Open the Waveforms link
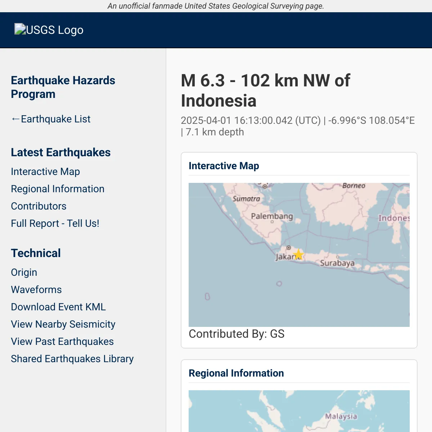The width and height of the screenshot is (432, 432). pyautogui.click(x=36, y=290)
